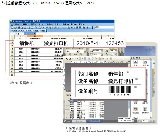Select Excel row 12 header
The width and height of the screenshot is (160, 137).
(x=12, y=75)
